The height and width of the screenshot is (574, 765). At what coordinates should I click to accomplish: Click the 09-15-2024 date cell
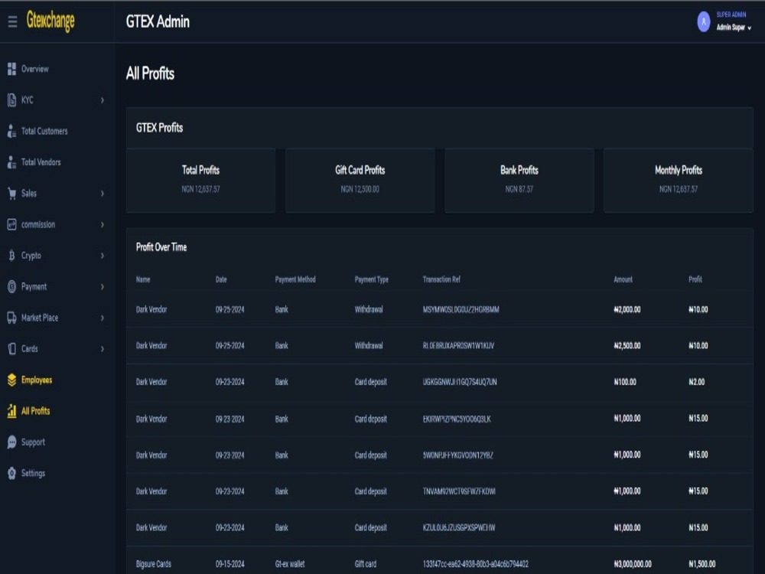[x=229, y=564]
